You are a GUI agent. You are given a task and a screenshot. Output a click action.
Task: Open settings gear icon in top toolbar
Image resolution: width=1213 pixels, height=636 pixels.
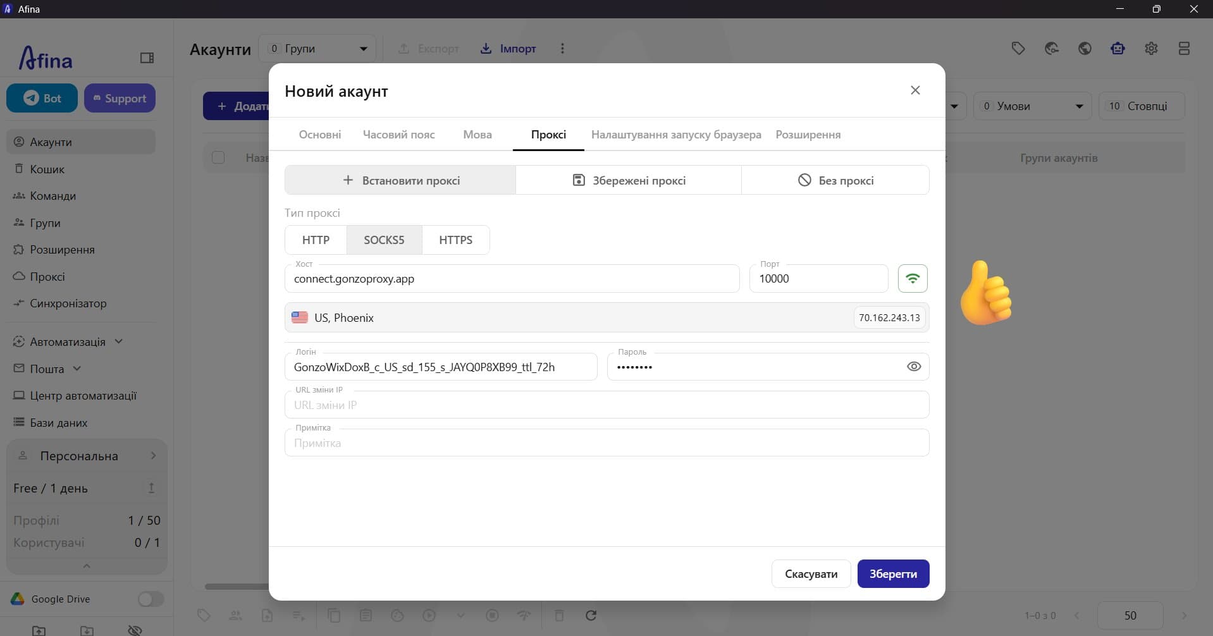(1151, 49)
